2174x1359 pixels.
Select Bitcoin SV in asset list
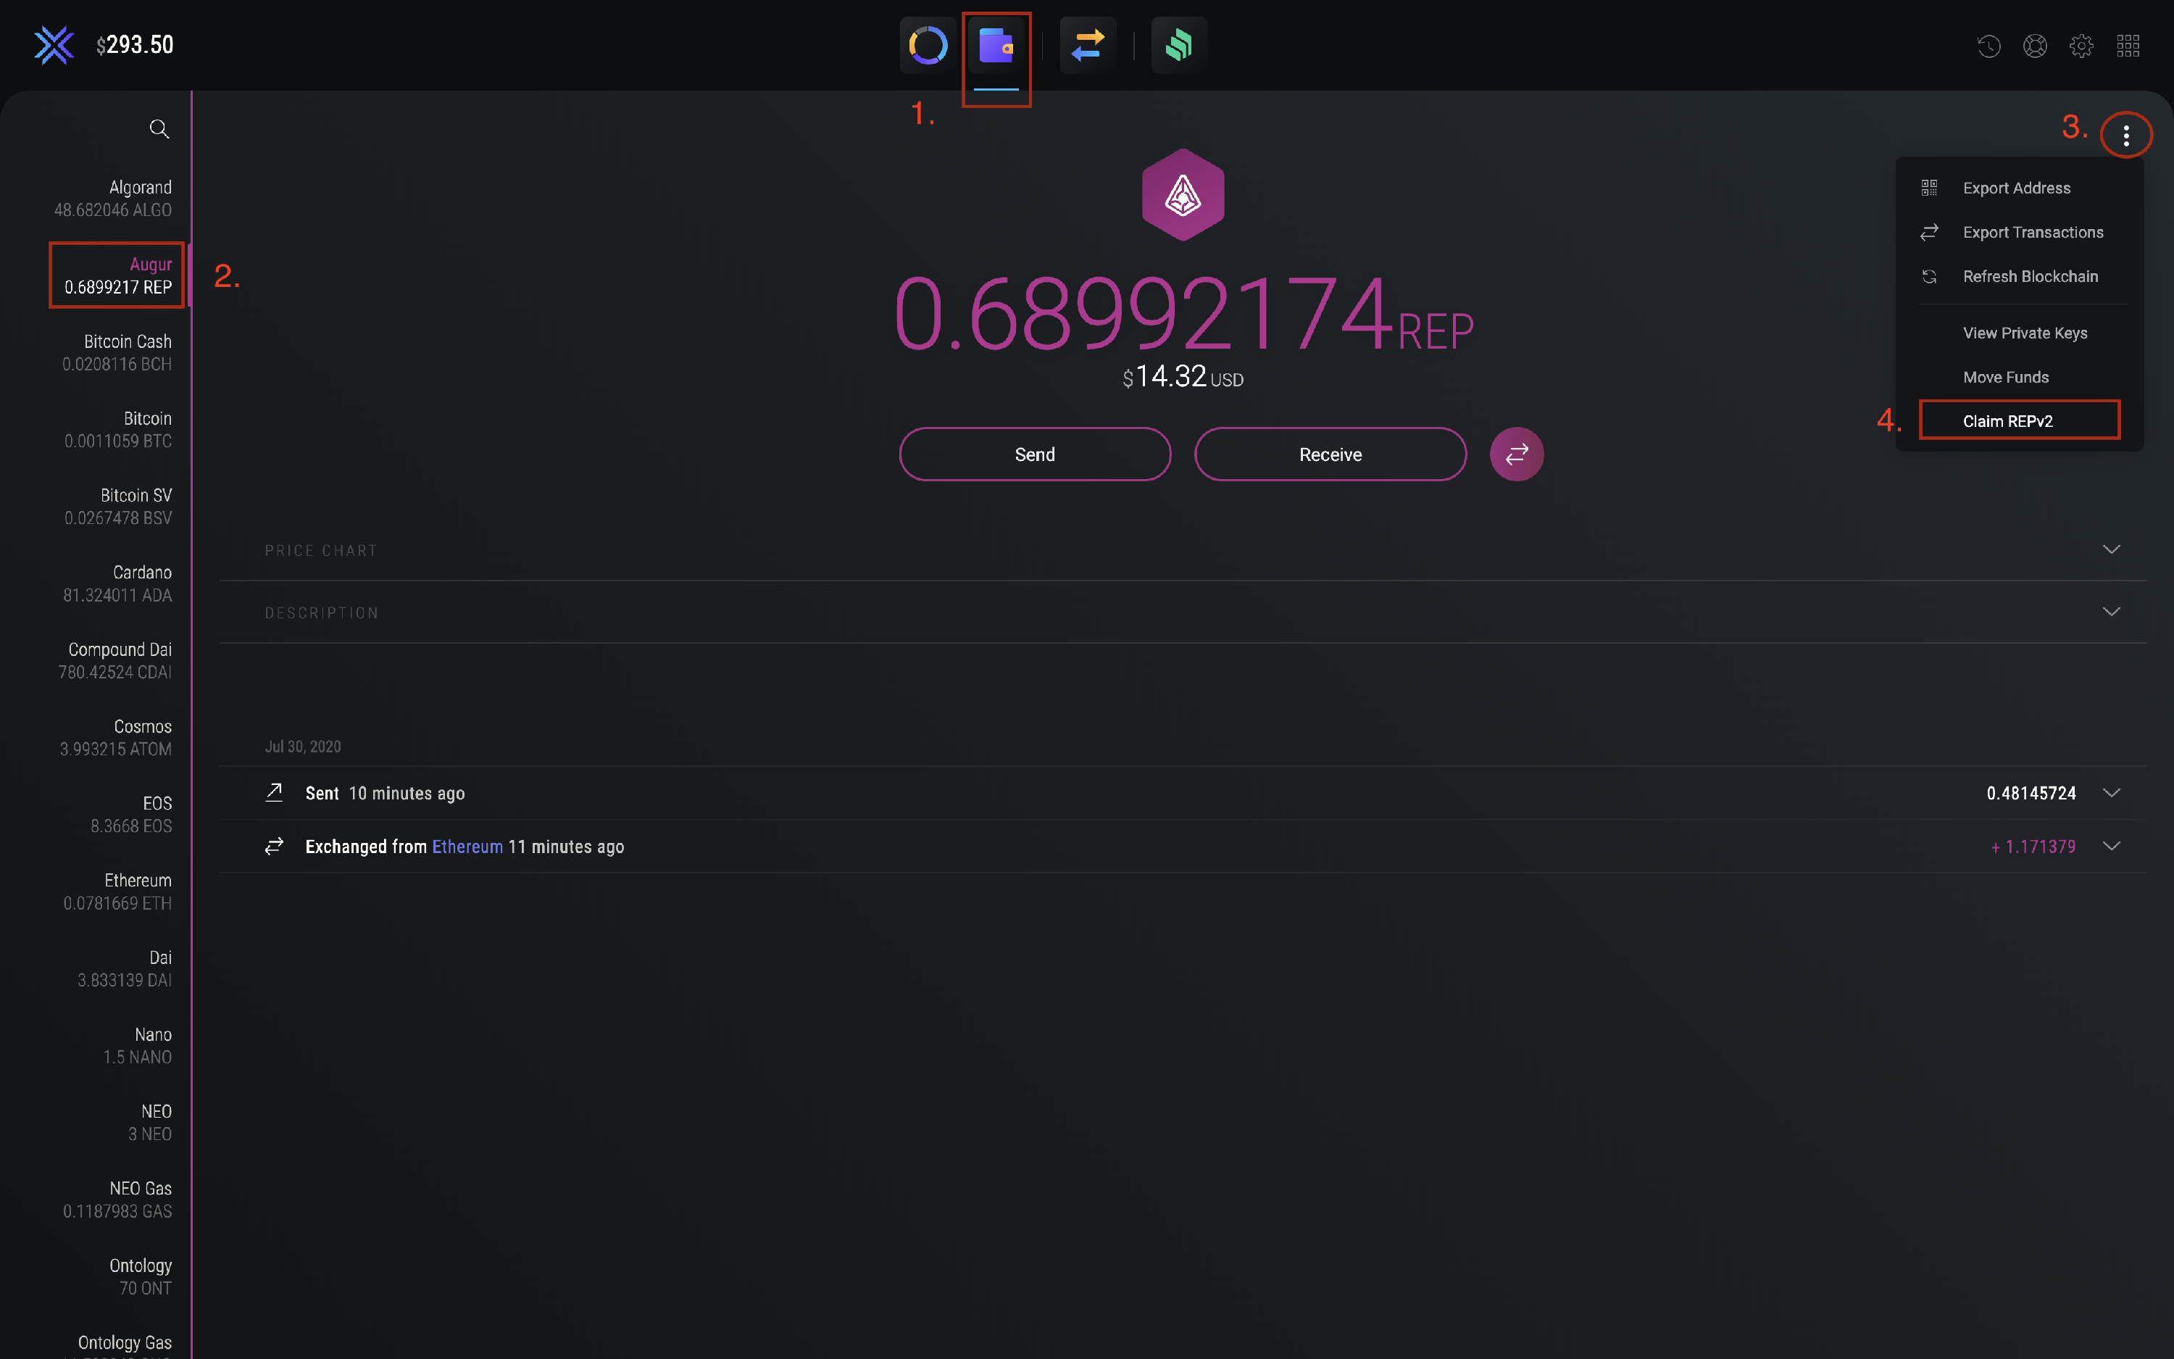(x=117, y=506)
